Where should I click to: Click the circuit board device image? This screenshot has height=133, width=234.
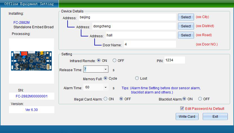point(32,61)
